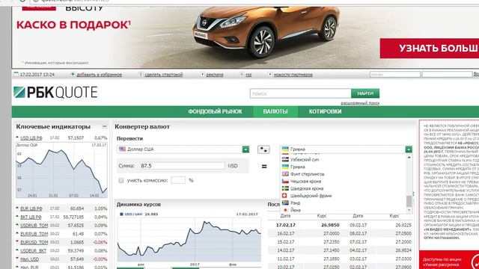Toggle the target currency dropdown arrow
Viewport: 479px width, 269px height.
(409, 149)
